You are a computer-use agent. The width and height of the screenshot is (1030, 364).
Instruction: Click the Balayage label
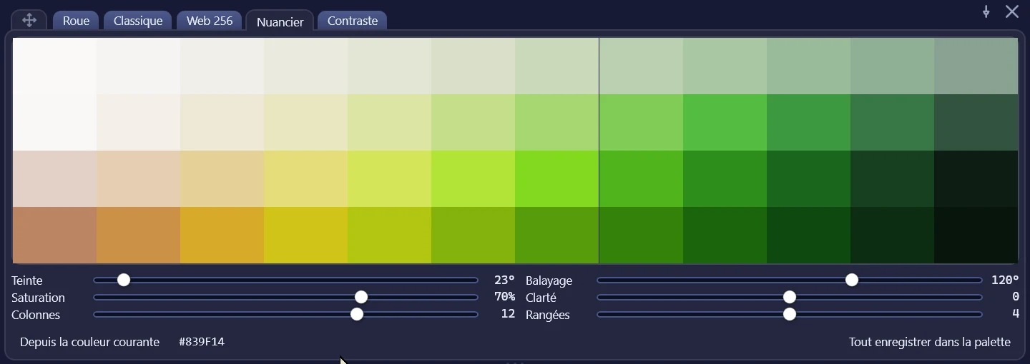[549, 280]
